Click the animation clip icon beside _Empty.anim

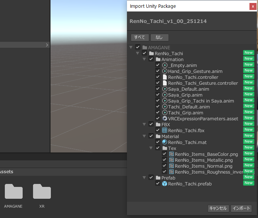(165, 65)
